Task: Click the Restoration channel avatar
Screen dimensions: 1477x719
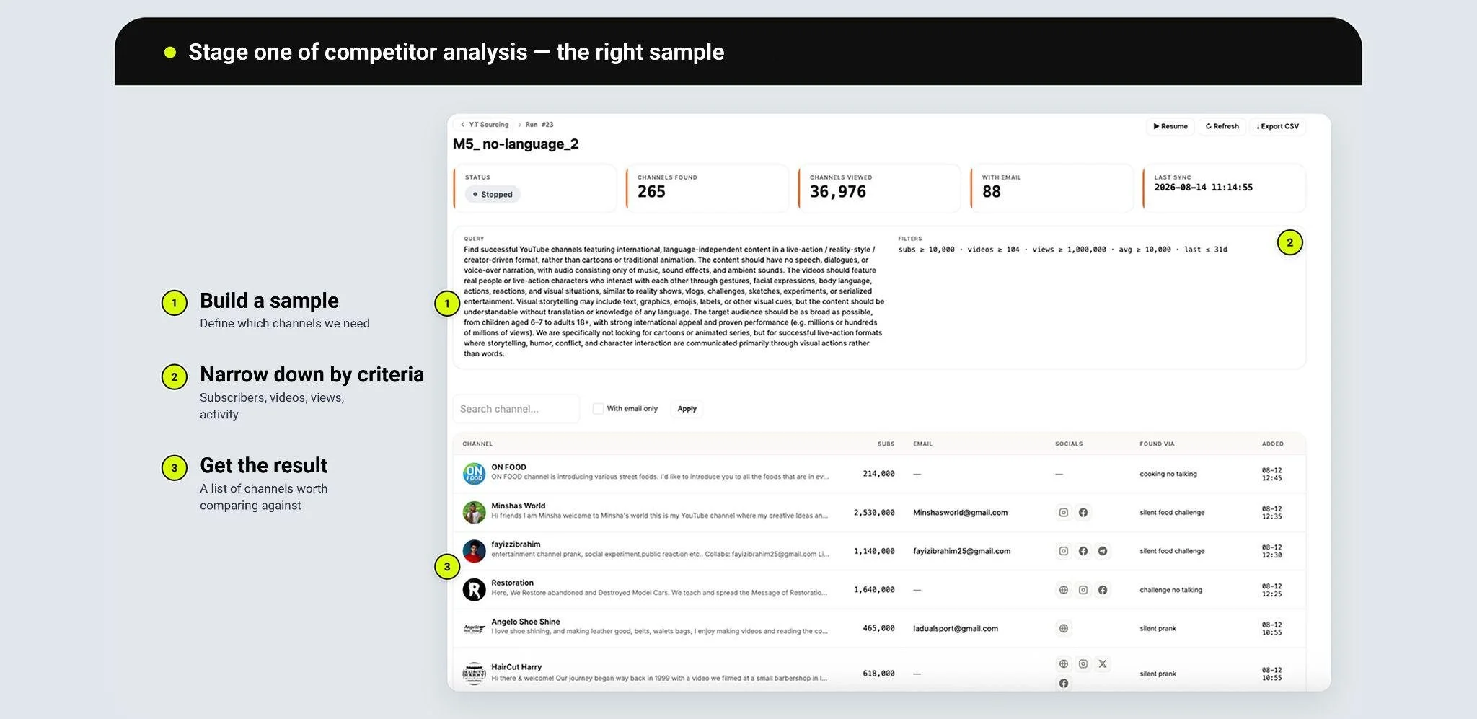Action: pos(474,590)
